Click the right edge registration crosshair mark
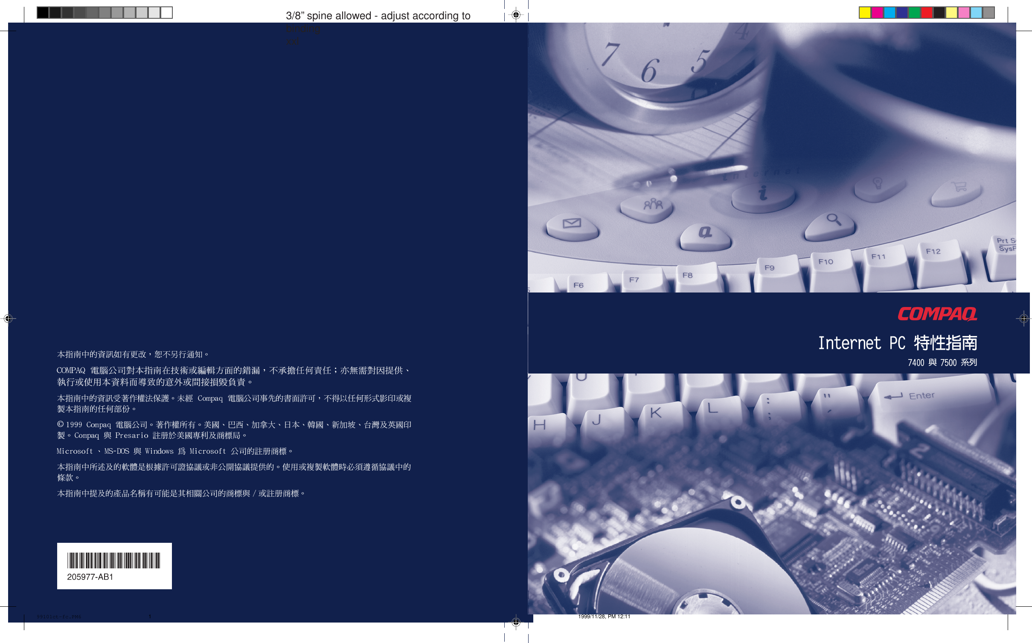 [x=1024, y=318]
